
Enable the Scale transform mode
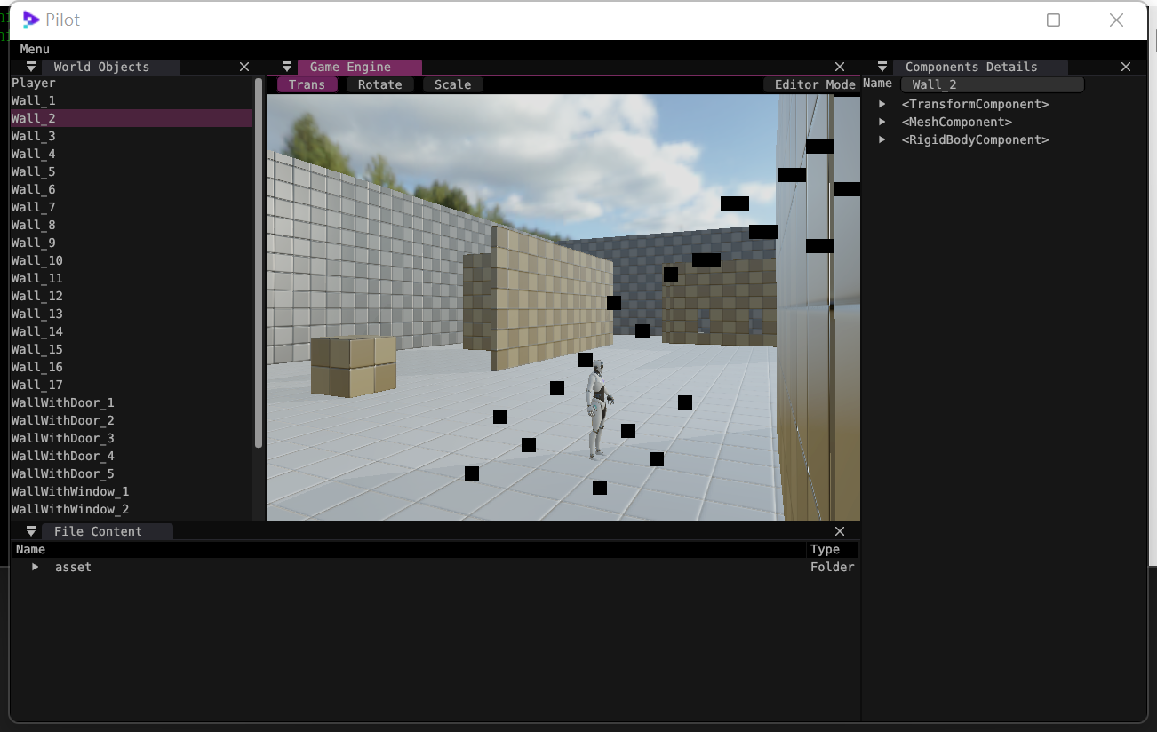pos(452,84)
